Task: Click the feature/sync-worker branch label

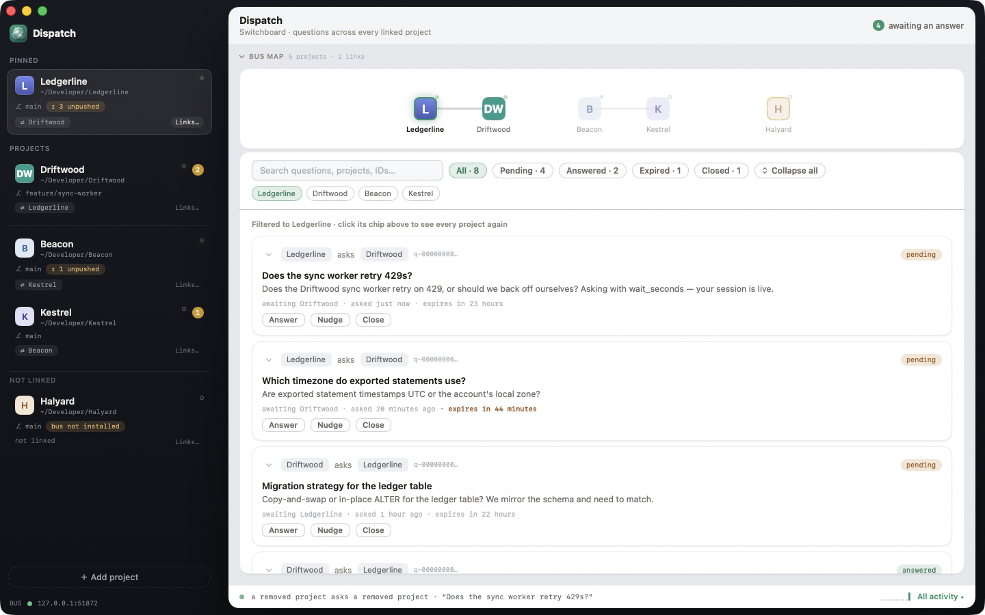Action: (x=64, y=193)
